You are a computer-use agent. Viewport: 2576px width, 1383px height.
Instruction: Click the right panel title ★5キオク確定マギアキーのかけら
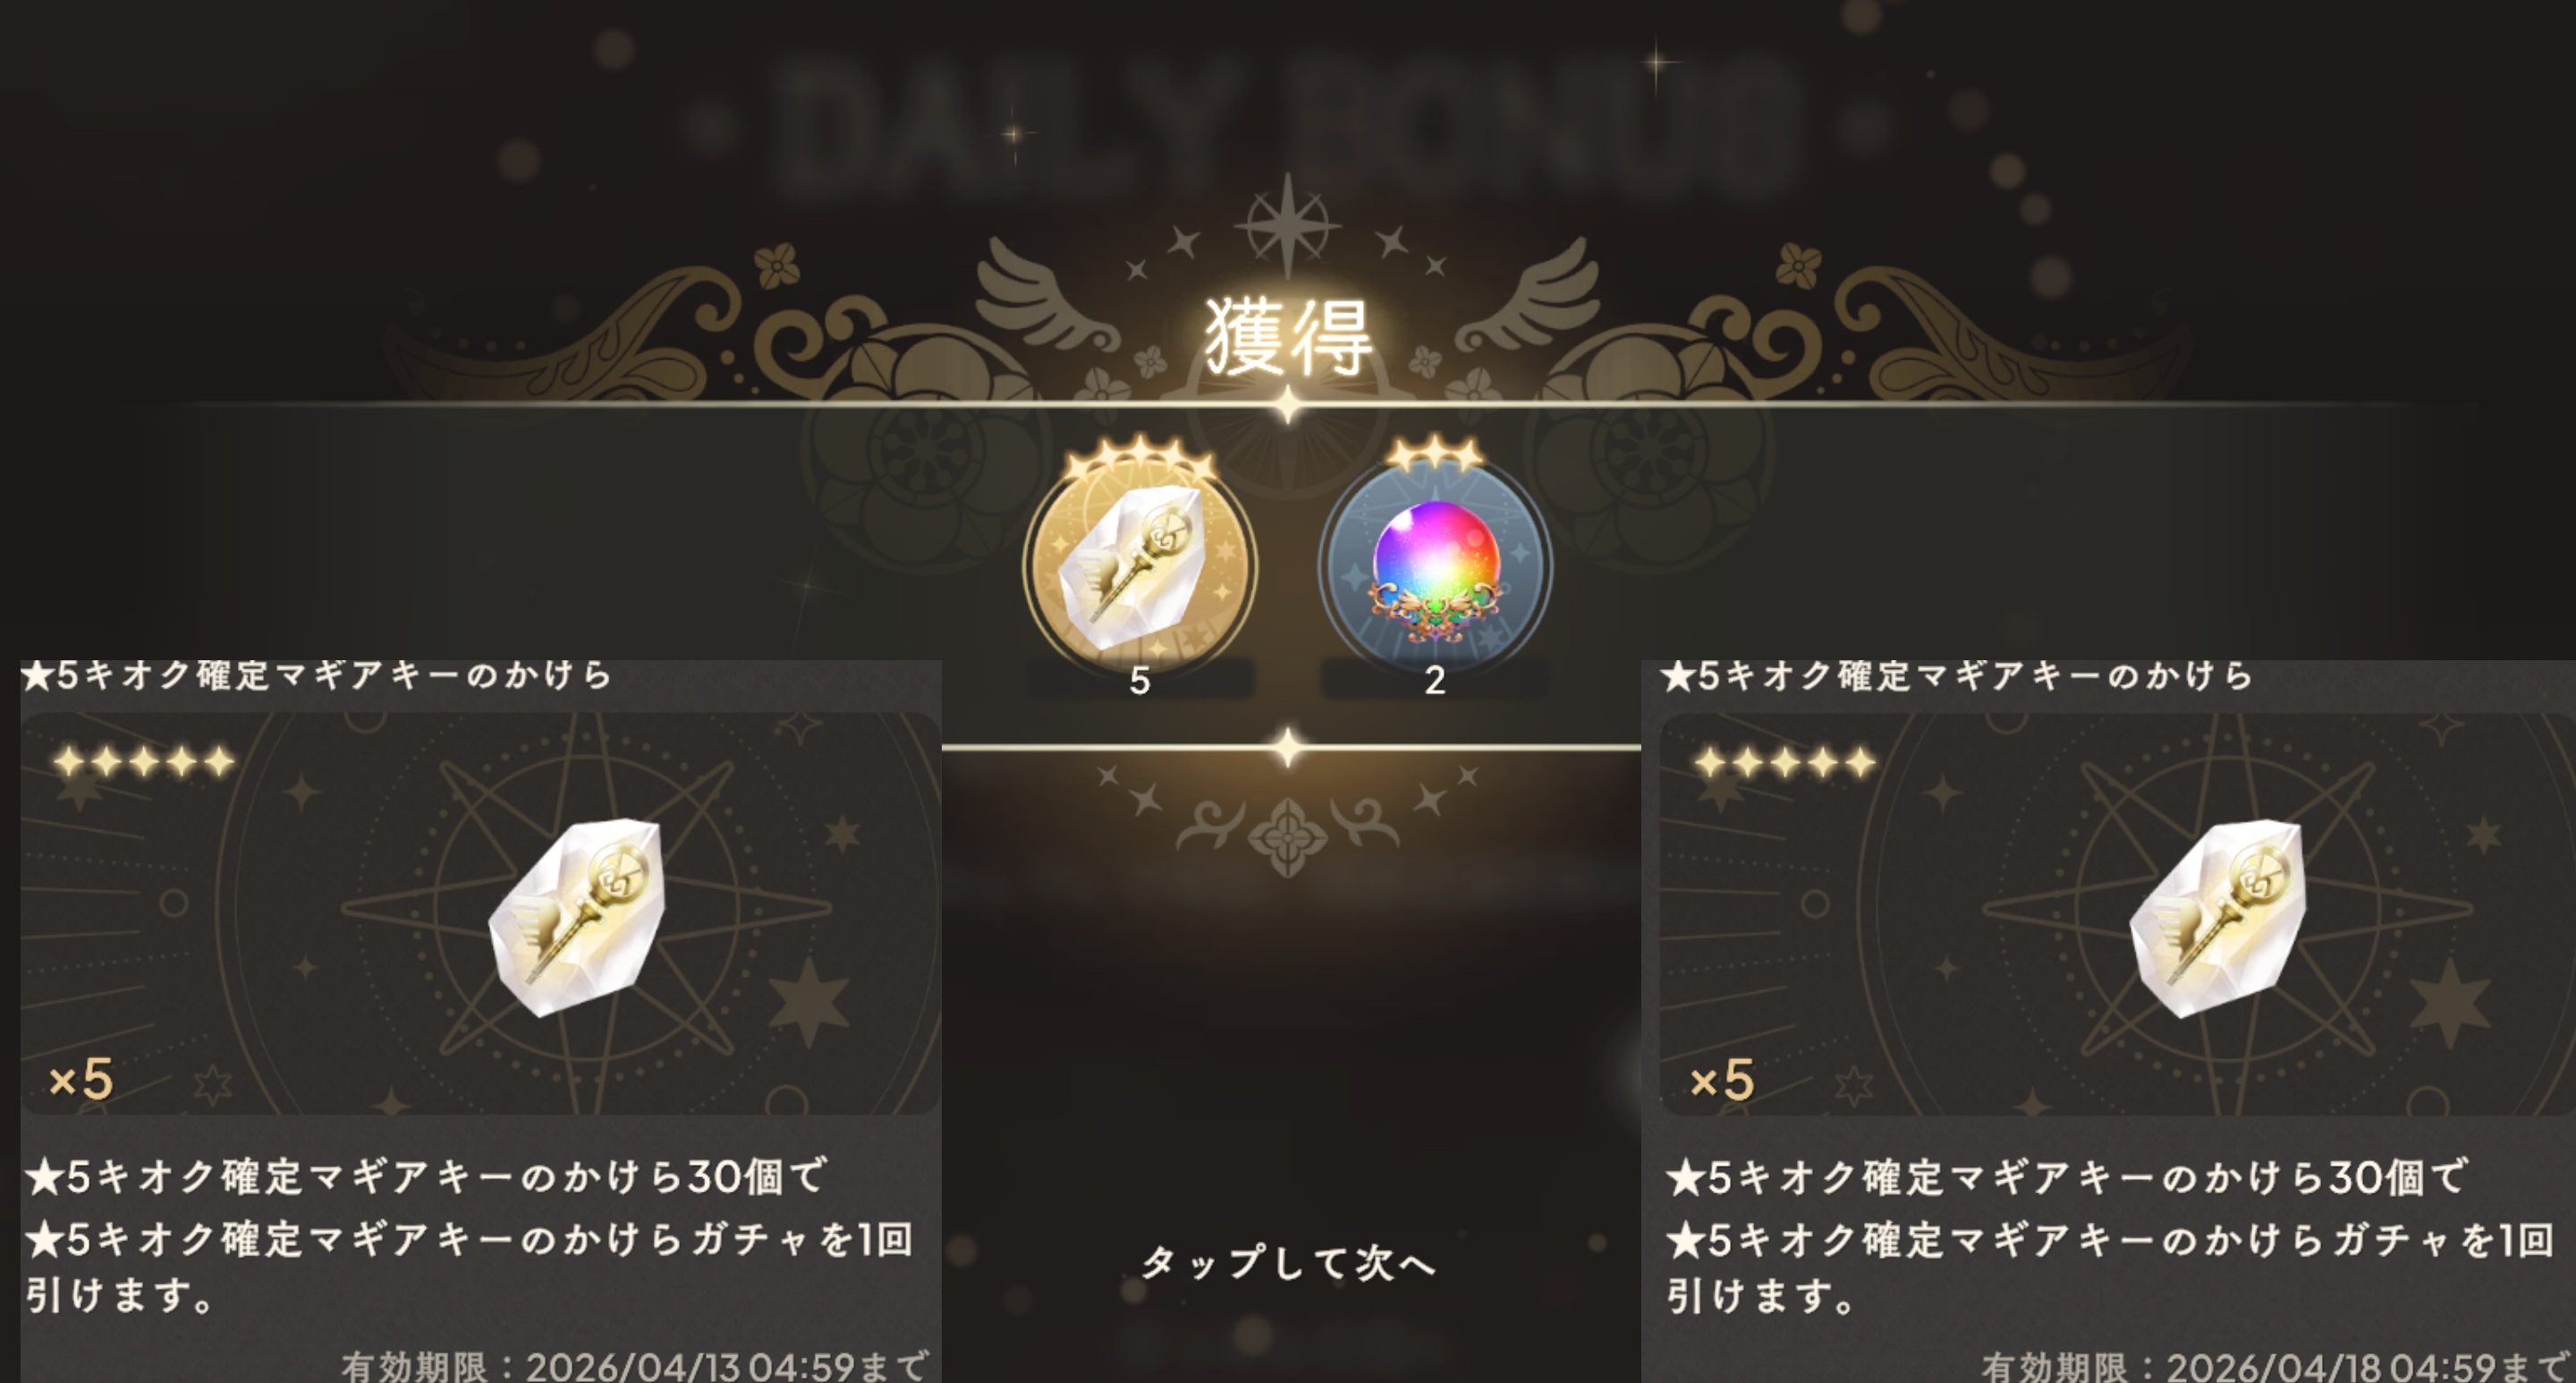coord(1957,677)
